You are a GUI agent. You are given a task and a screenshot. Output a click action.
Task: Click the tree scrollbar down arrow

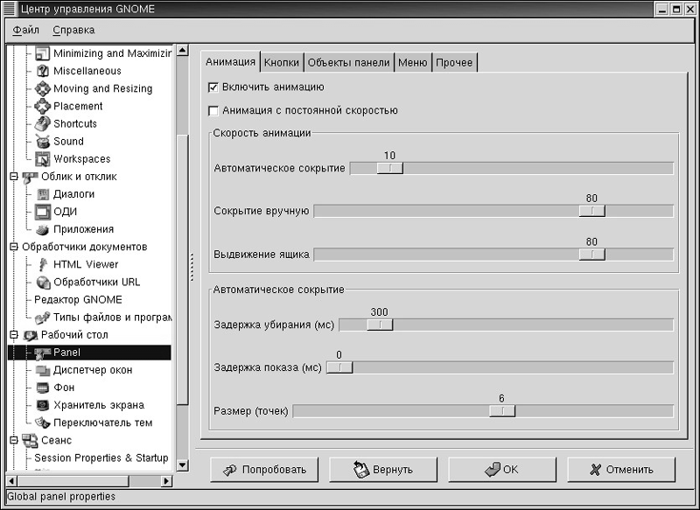(182, 465)
